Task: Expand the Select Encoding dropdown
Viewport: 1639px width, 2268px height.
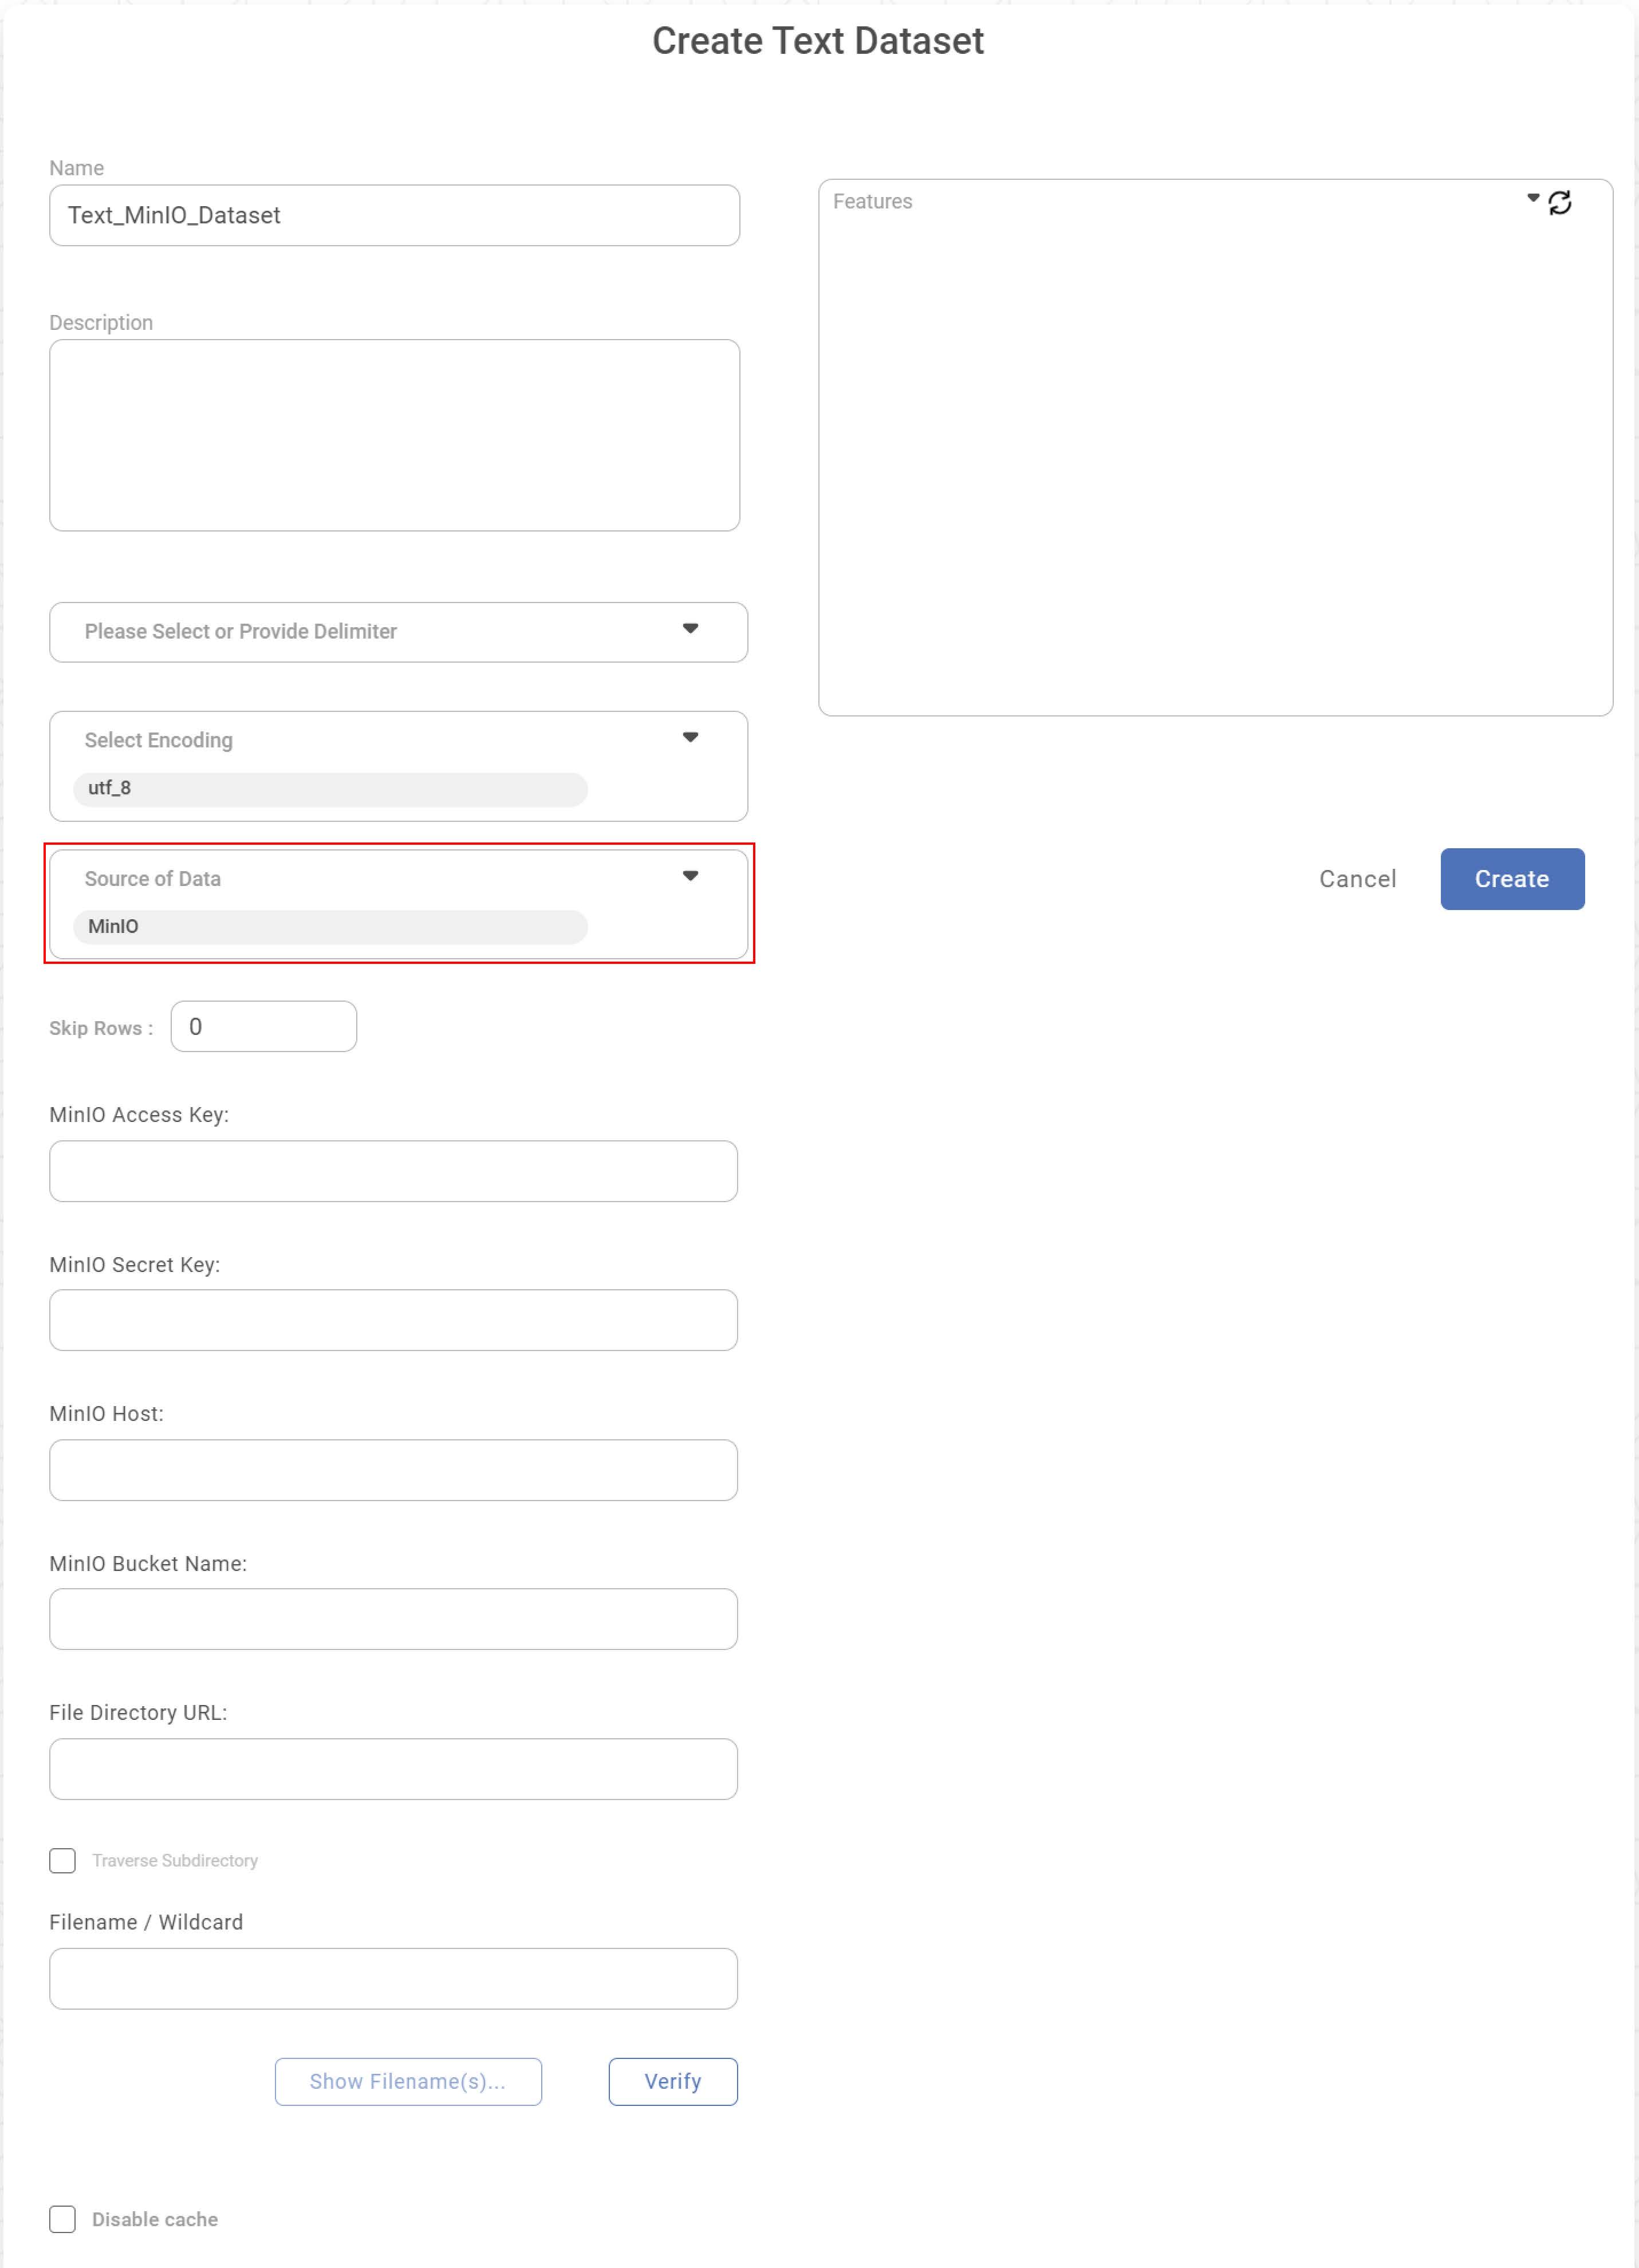Action: pyautogui.click(x=690, y=738)
